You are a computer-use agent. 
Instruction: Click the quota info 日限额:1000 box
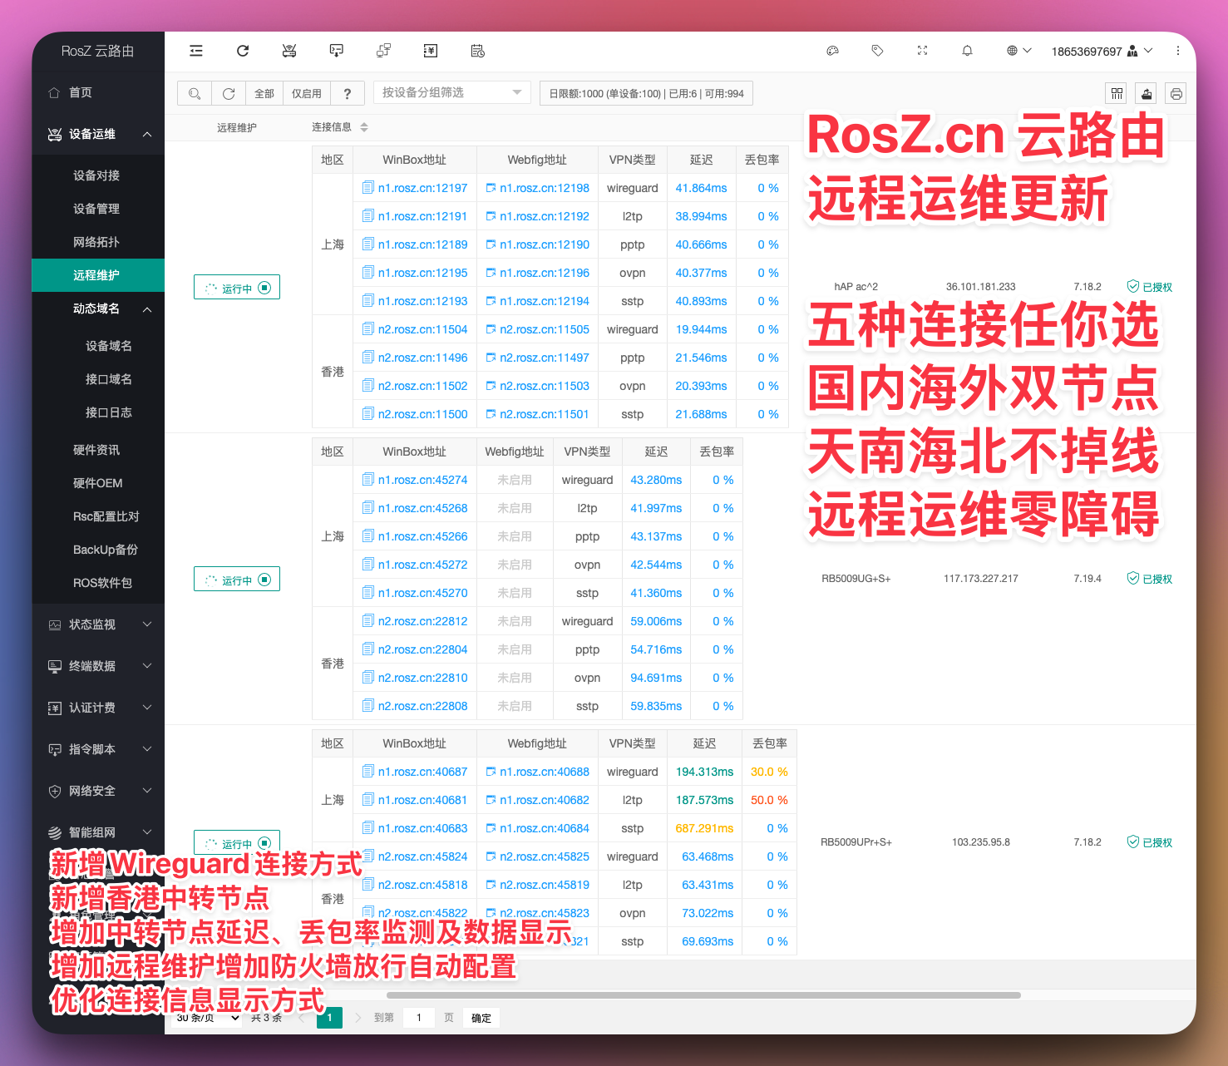pos(646,94)
